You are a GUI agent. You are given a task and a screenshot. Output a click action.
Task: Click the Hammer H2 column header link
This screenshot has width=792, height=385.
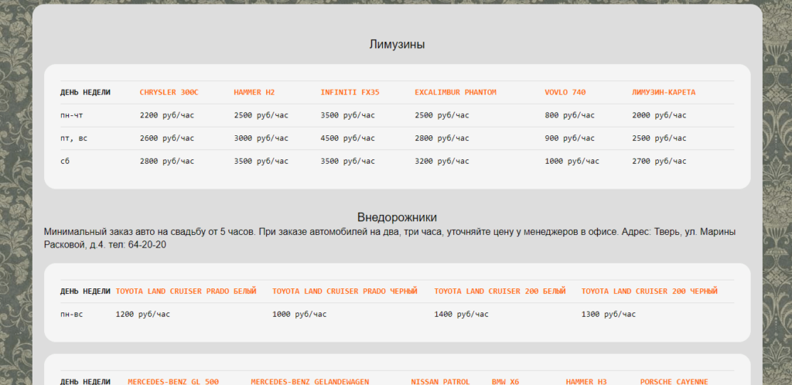(x=254, y=93)
